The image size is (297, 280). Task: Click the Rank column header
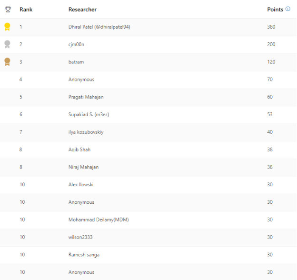(26, 10)
